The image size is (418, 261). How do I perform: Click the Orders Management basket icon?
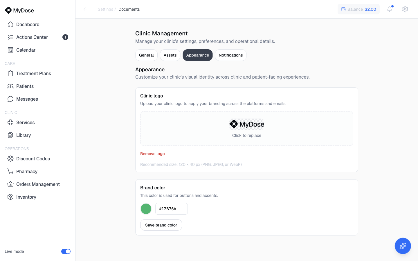pyautogui.click(x=10, y=184)
